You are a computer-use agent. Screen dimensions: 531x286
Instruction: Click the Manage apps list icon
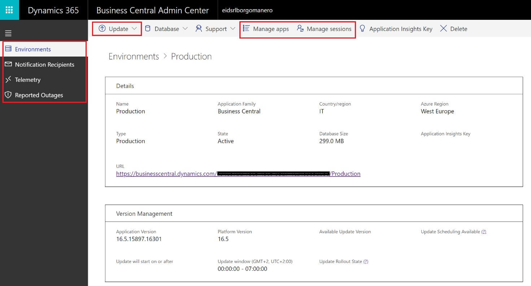click(x=247, y=29)
